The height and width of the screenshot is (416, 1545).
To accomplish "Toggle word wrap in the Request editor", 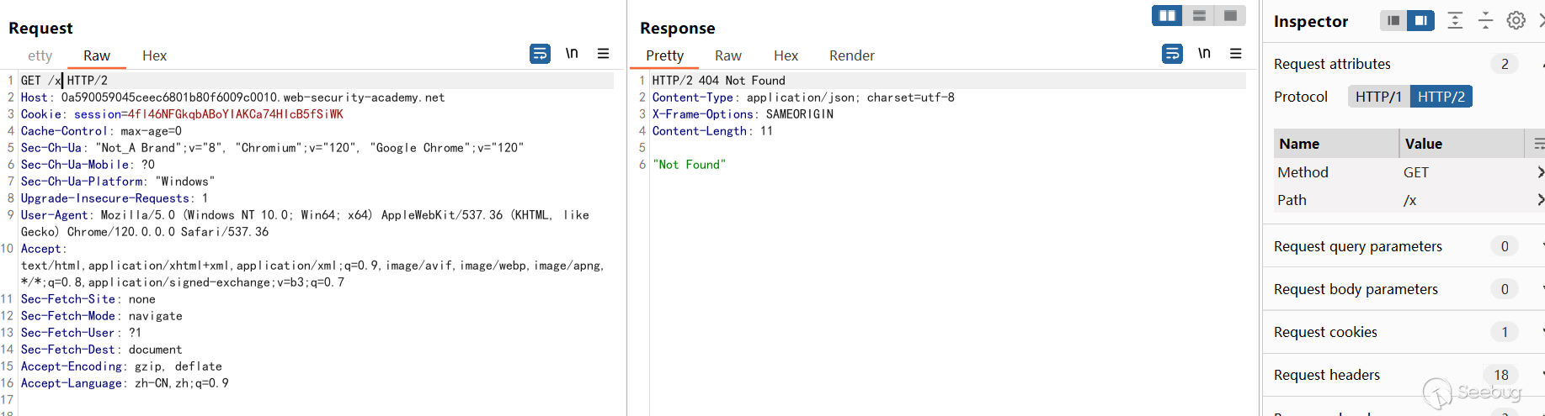I will (540, 54).
